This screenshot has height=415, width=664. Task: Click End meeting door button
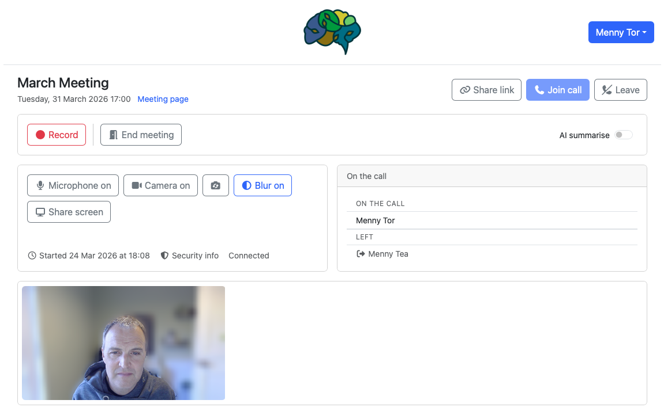141,135
